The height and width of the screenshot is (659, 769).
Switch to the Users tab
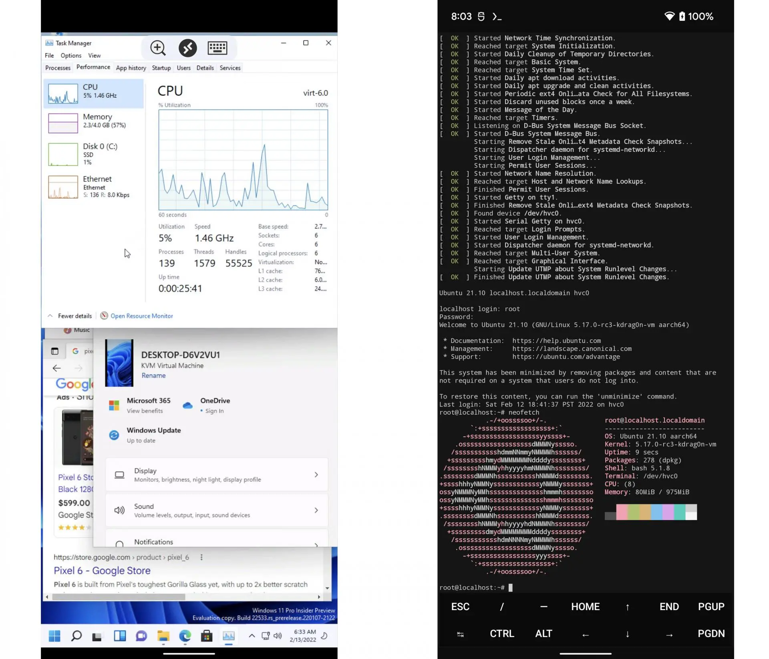pos(184,68)
